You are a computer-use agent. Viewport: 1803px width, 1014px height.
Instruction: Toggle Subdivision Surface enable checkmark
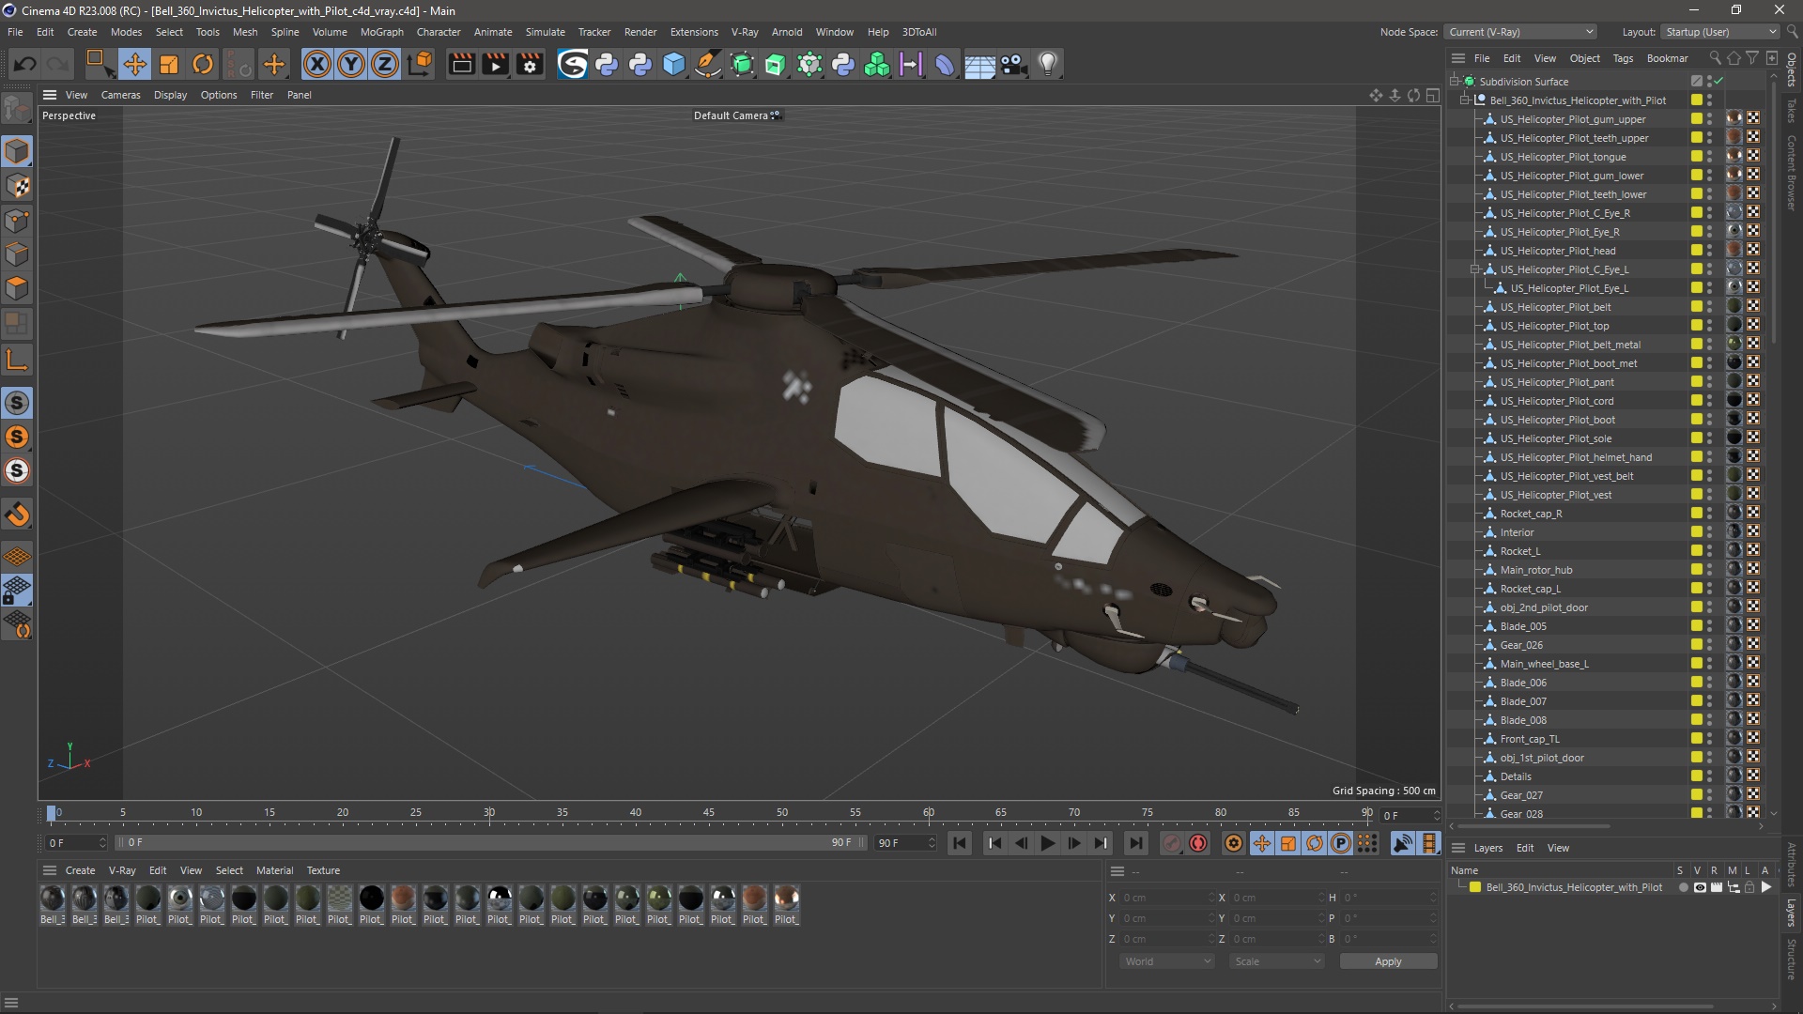tap(1719, 82)
